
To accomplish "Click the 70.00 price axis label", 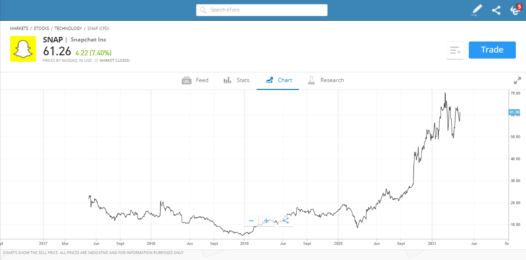I will click(x=515, y=93).
